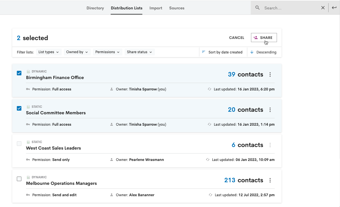Open more options for Birmingham Finance Office
The width and height of the screenshot is (340, 207).
[270, 74]
